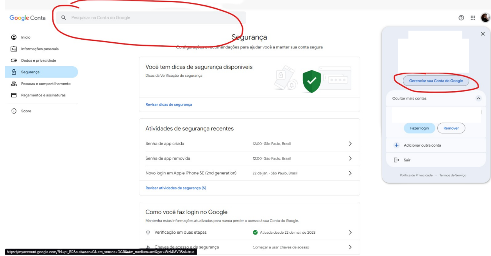The image size is (491, 256).
Task: Collapse Ocultar mais contas chevron
Action: (x=479, y=98)
